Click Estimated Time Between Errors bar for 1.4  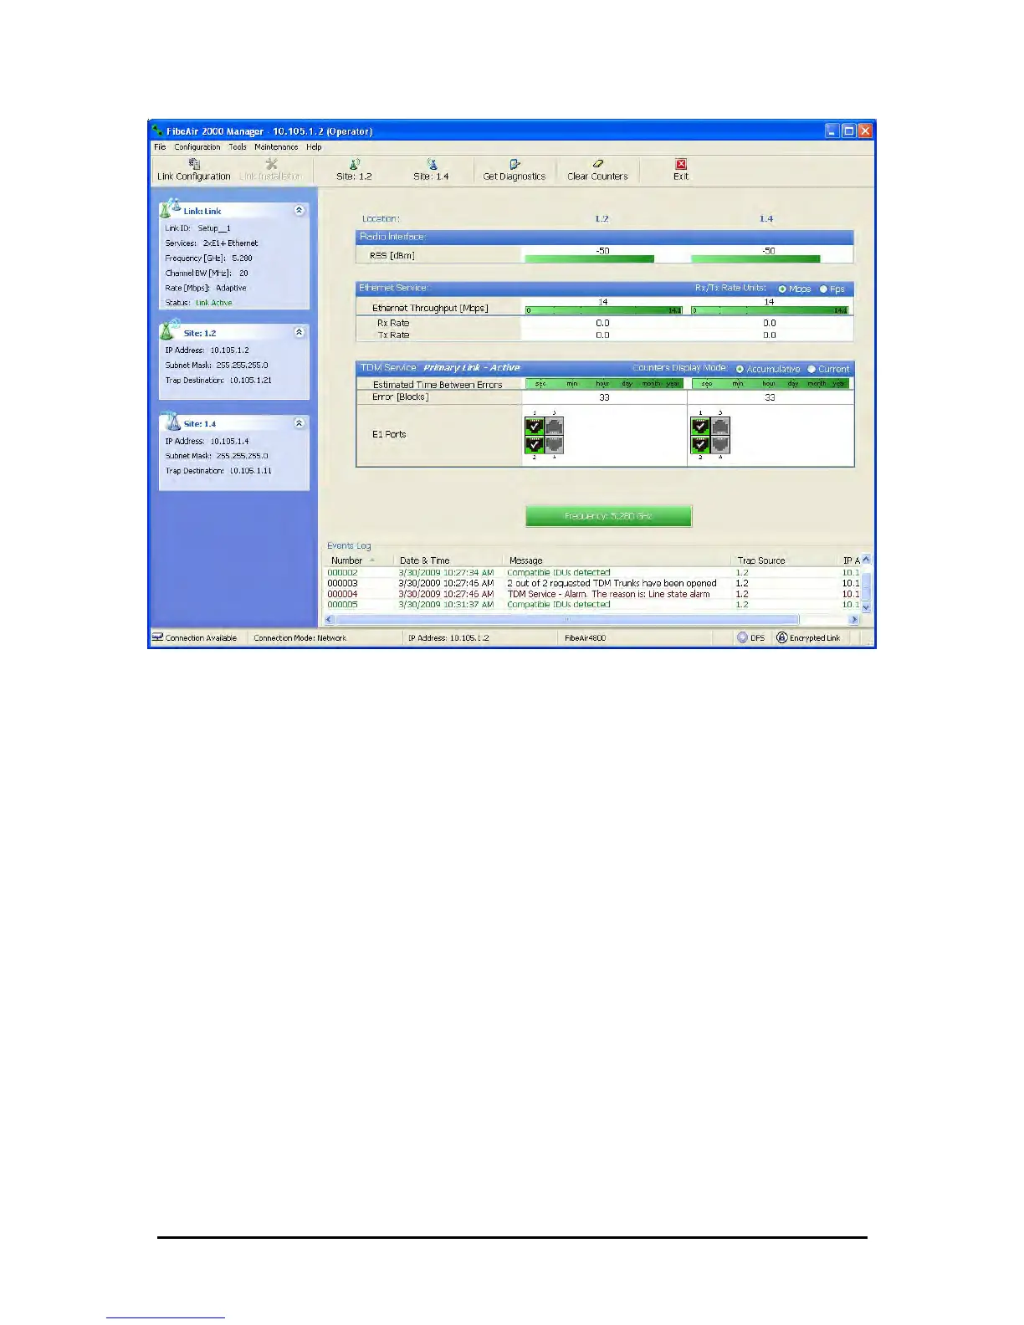(x=771, y=384)
